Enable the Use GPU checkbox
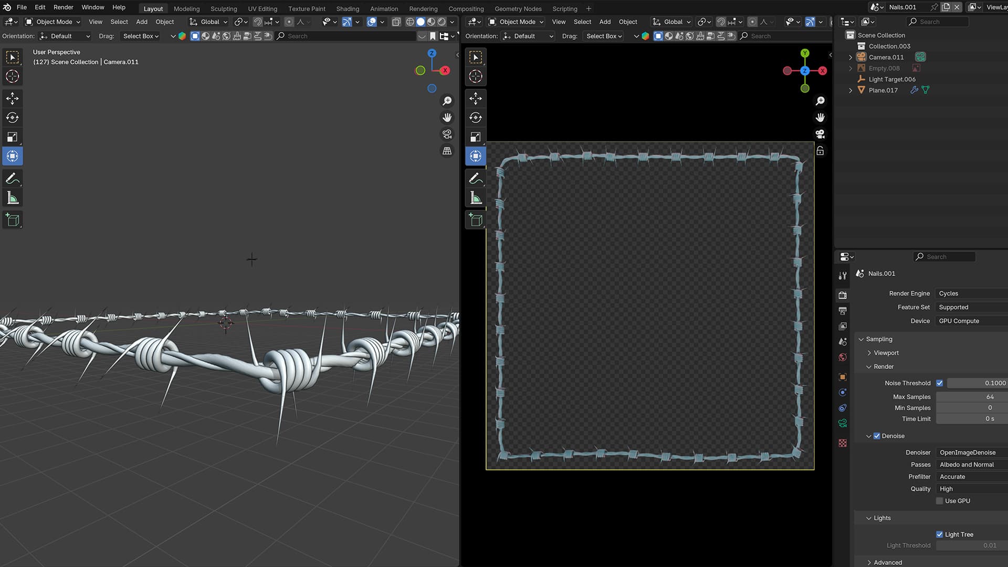1008x567 pixels. [x=940, y=501]
